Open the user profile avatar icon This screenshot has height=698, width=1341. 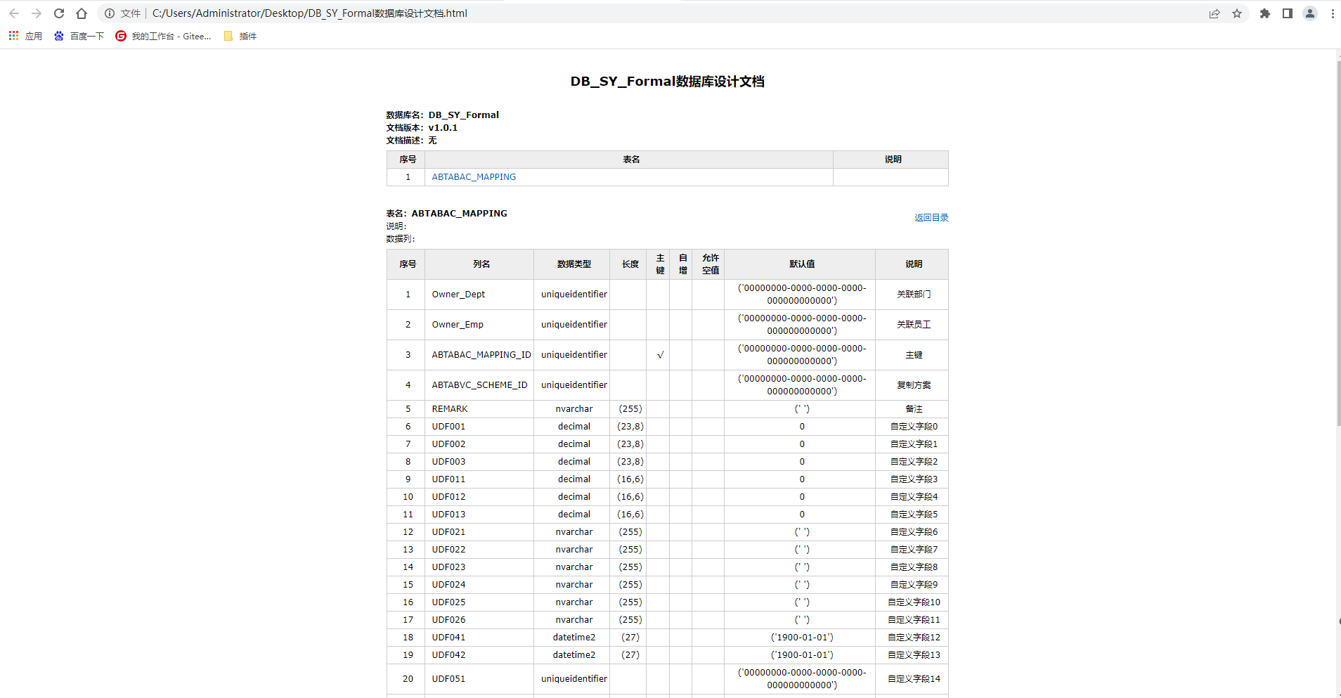tap(1310, 13)
